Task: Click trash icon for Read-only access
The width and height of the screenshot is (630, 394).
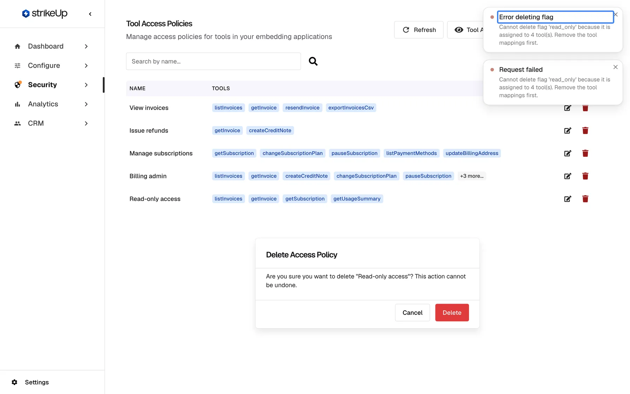Action: pos(585,199)
